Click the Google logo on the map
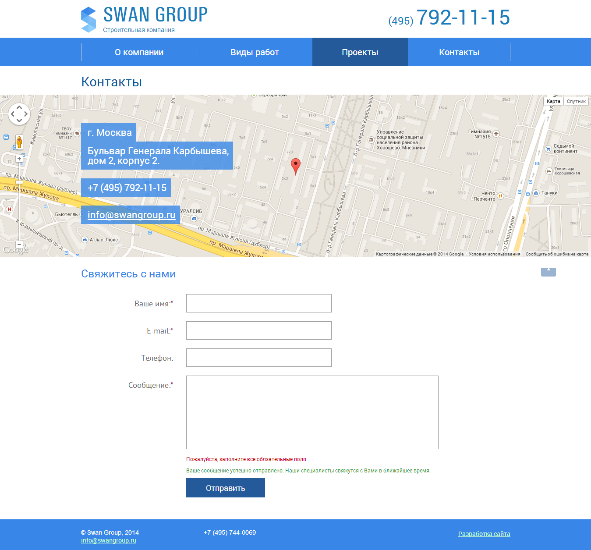The image size is (591, 550). (x=16, y=250)
